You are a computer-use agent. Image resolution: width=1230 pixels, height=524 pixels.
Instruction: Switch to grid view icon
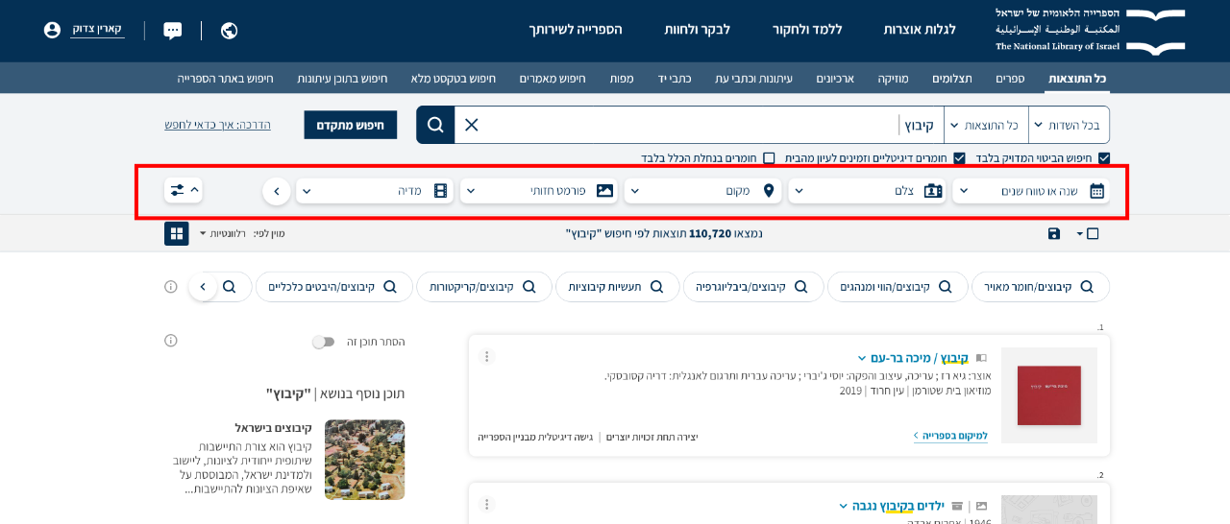pyautogui.click(x=176, y=233)
